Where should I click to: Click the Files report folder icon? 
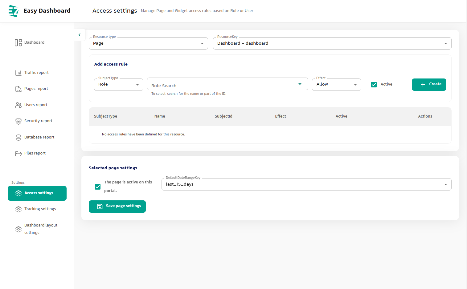[18, 154]
